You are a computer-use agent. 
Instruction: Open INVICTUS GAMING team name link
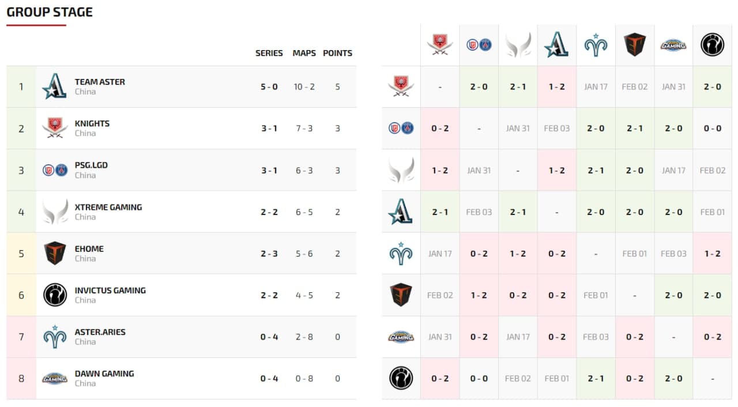(110, 290)
